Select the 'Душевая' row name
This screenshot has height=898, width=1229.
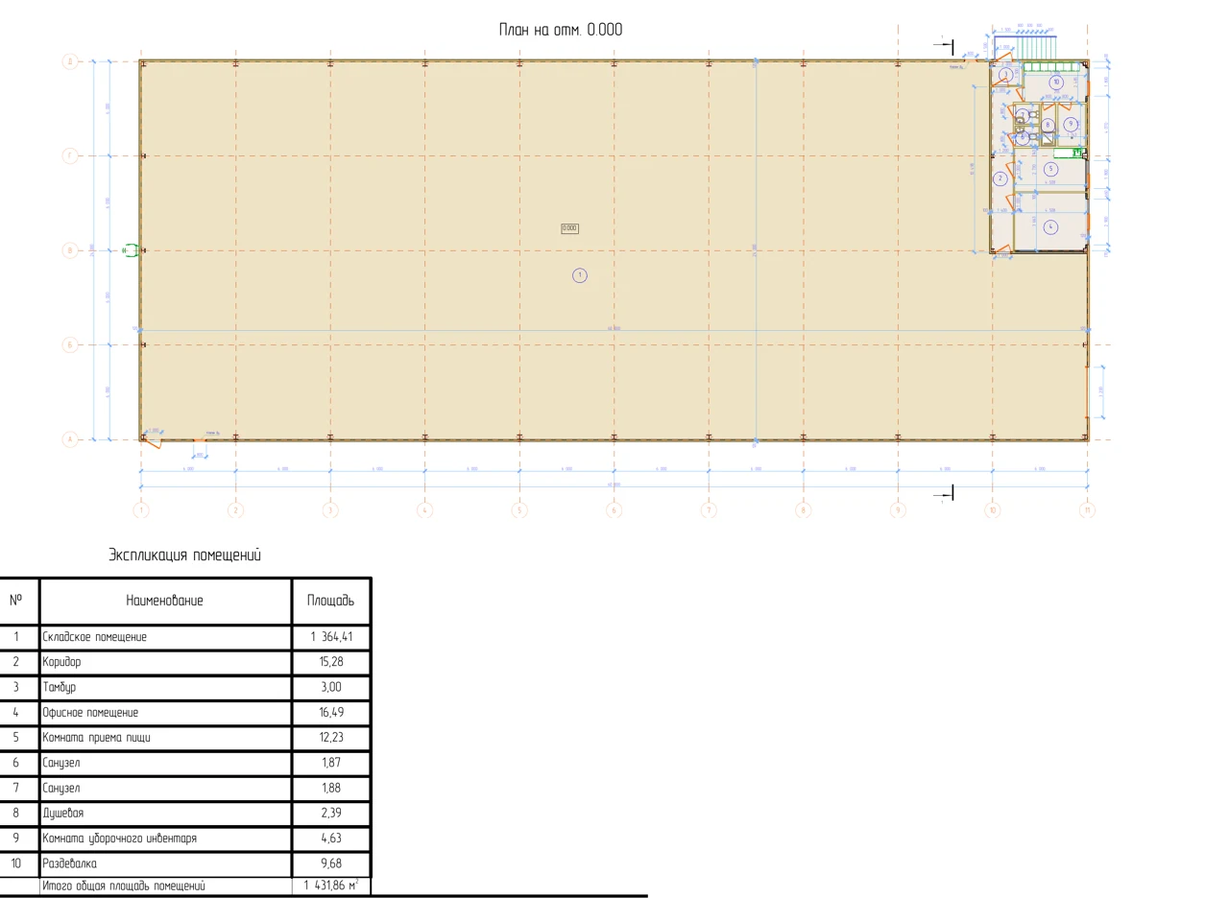click(62, 814)
